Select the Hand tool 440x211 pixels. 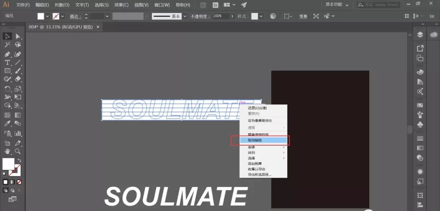(x=7, y=151)
